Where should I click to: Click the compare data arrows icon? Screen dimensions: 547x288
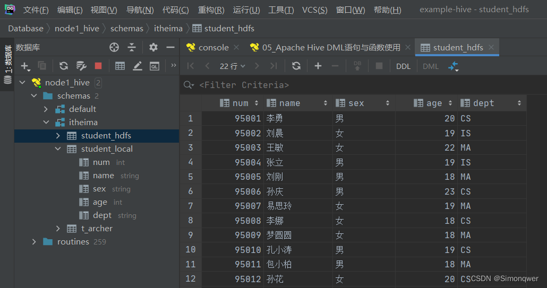point(453,66)
